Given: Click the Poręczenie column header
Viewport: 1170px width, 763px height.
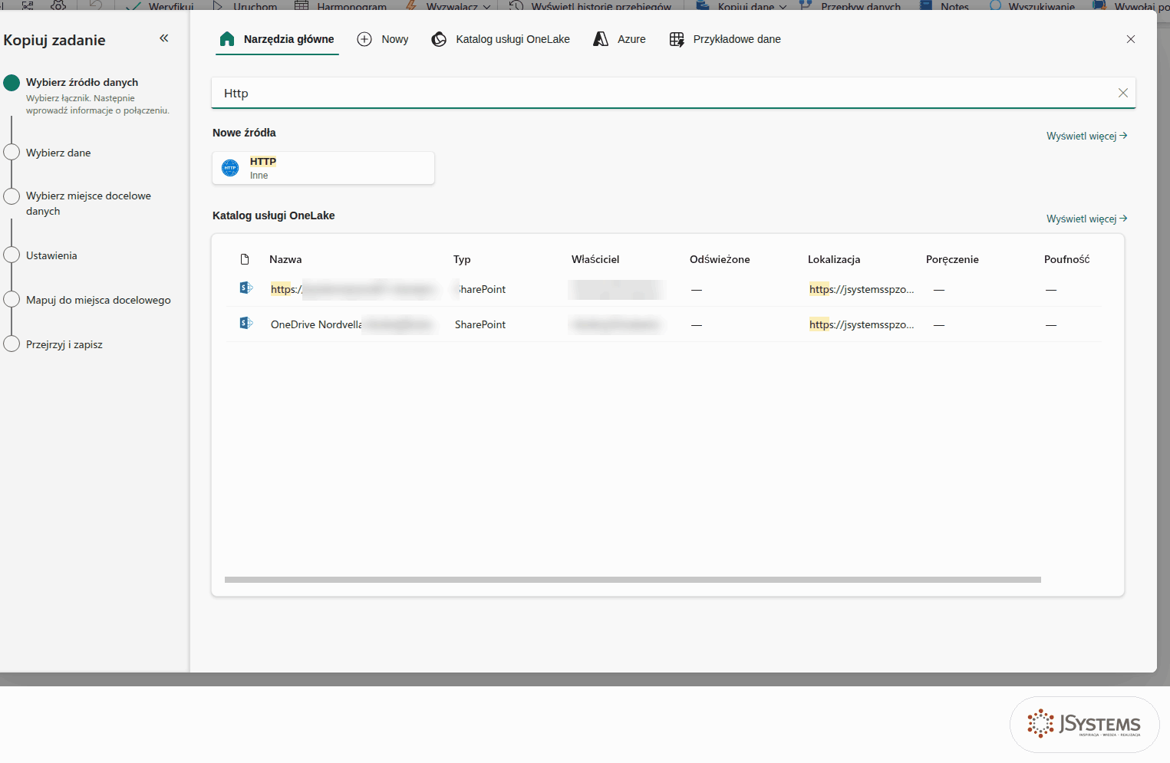Looking at the screenshot, I should (952, 259).
